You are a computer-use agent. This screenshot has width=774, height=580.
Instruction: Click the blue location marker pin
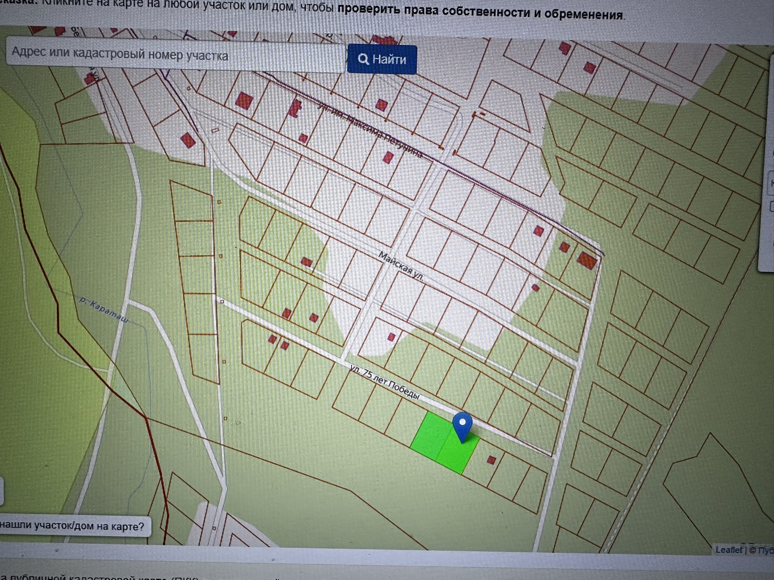462,425
